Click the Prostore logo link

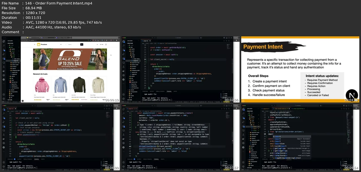[x=41, y=44]
